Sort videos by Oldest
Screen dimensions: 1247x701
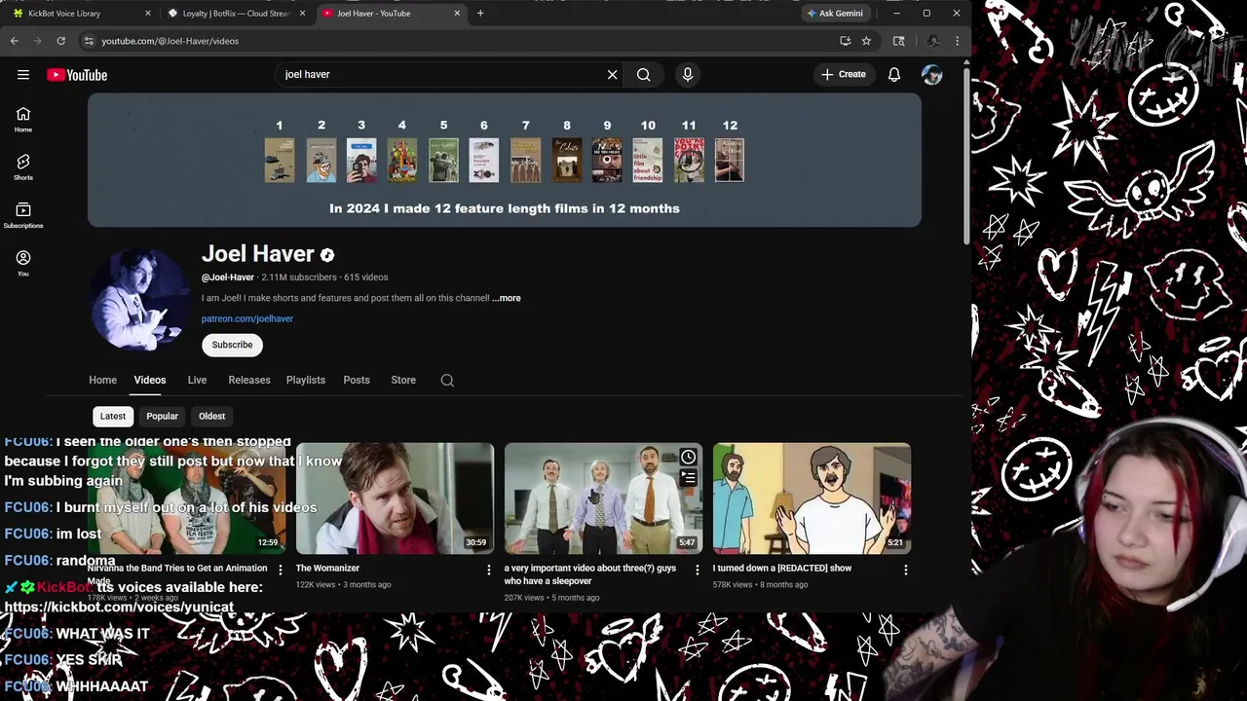coord(211,416)
